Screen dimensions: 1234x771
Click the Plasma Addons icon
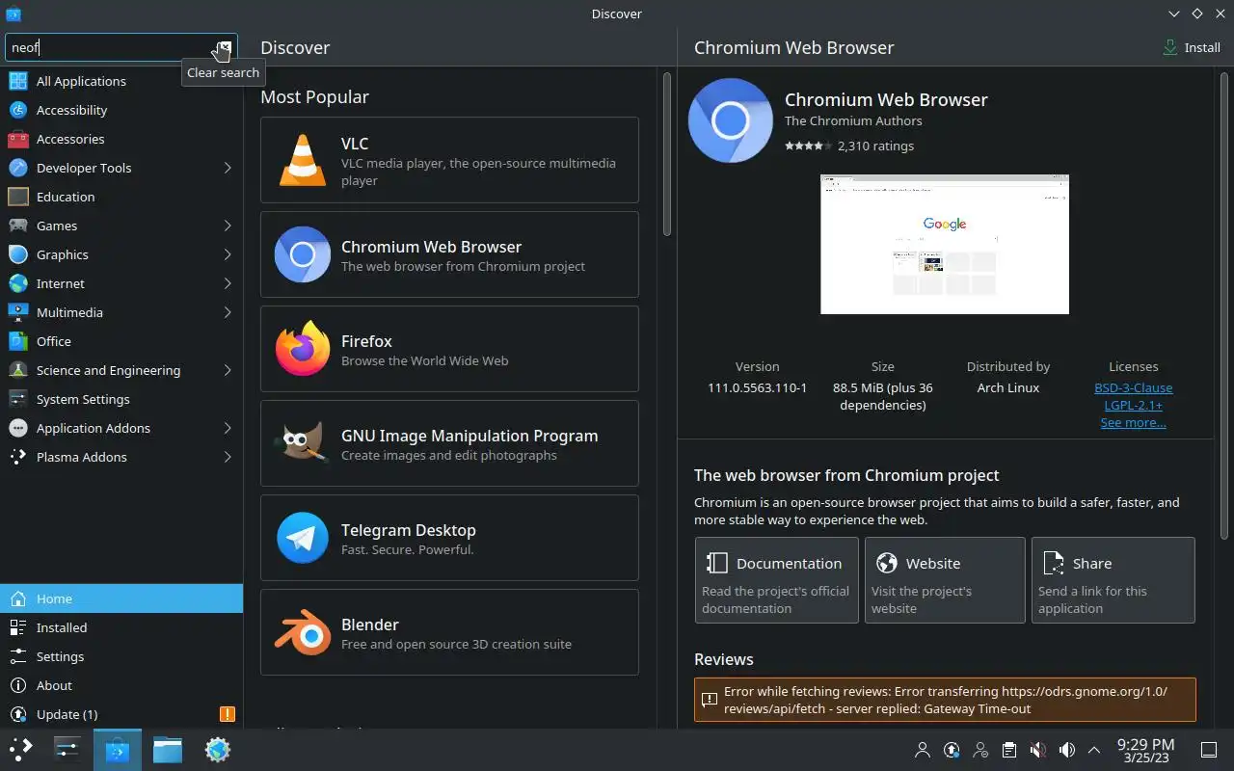point(18,457)
